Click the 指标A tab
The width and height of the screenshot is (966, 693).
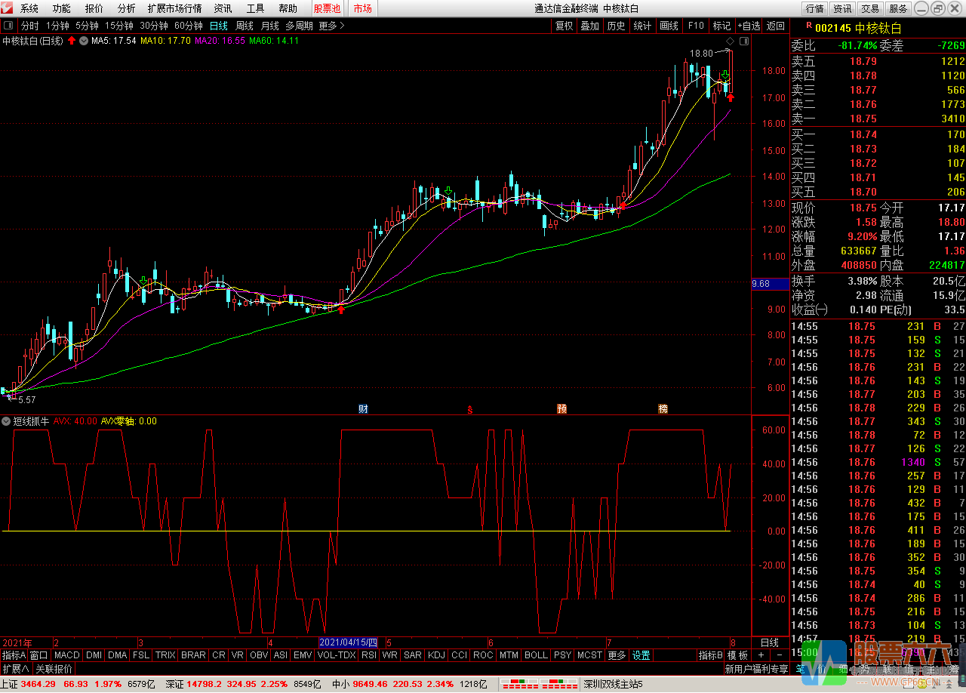click(14, 655)
